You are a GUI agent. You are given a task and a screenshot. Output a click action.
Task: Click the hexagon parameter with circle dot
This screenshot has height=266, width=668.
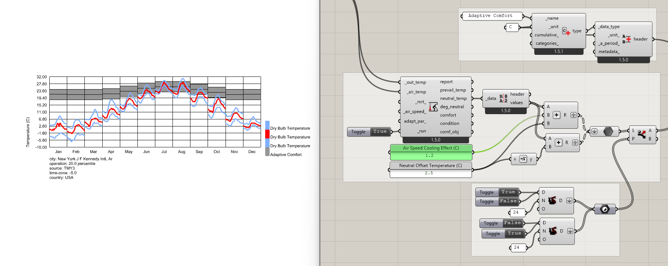coord(605,209)
